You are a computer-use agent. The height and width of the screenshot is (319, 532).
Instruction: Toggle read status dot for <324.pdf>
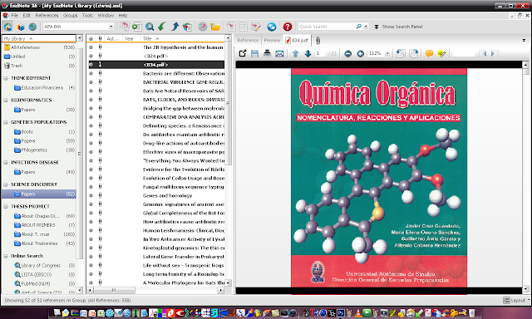click(91, 56)
